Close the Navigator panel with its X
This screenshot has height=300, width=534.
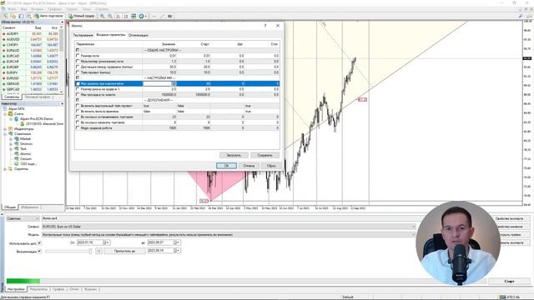pyautogui.click(x=63, y=103)
